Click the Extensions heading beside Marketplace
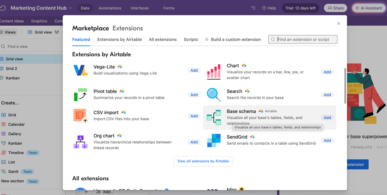 click(128, 28)
